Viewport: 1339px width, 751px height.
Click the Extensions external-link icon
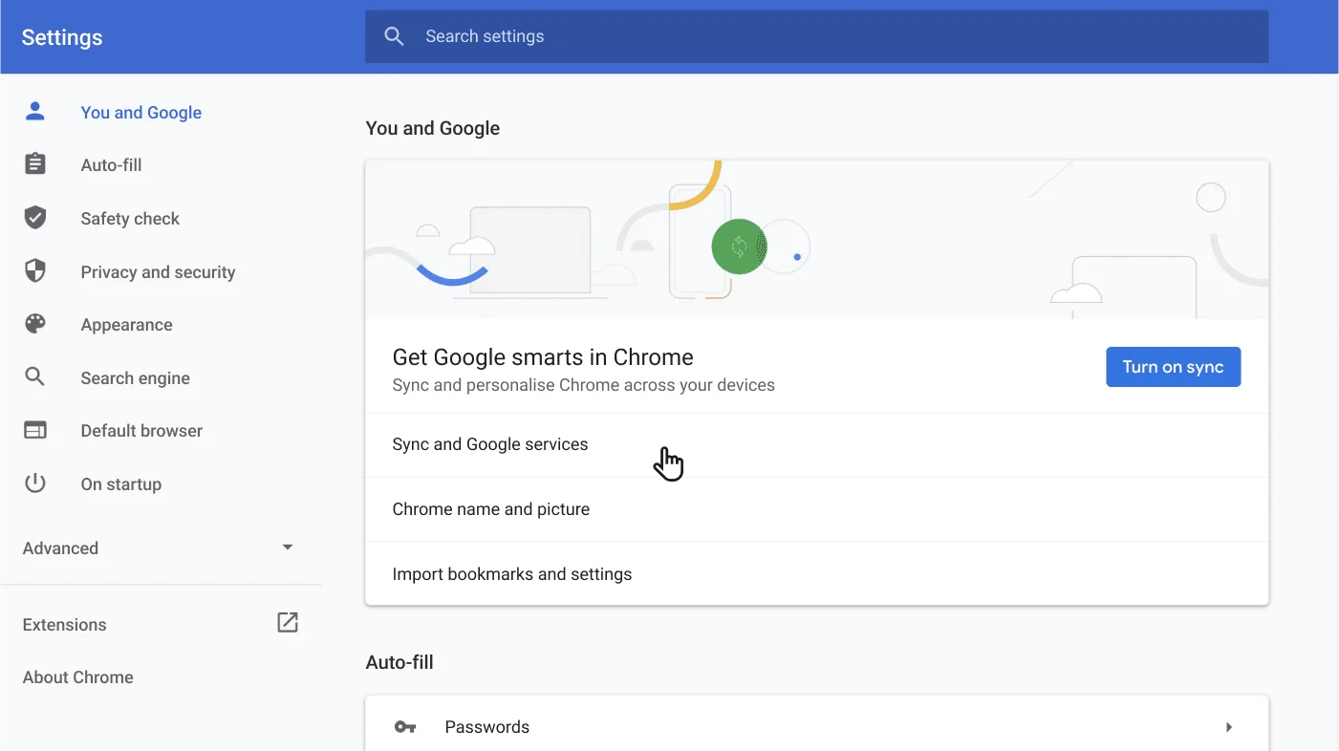[x=287, y=621]
